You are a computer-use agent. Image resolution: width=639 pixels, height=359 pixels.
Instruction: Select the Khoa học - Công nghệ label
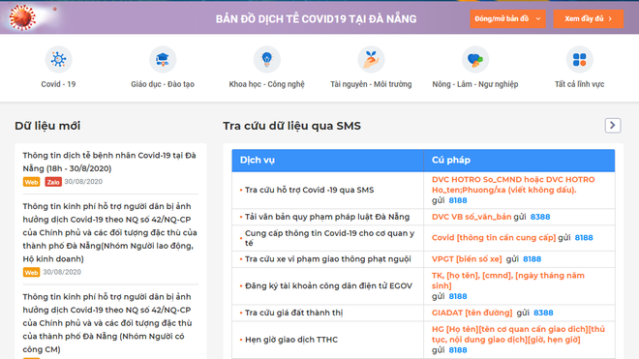pyautogui.click(x=266, y=84)
